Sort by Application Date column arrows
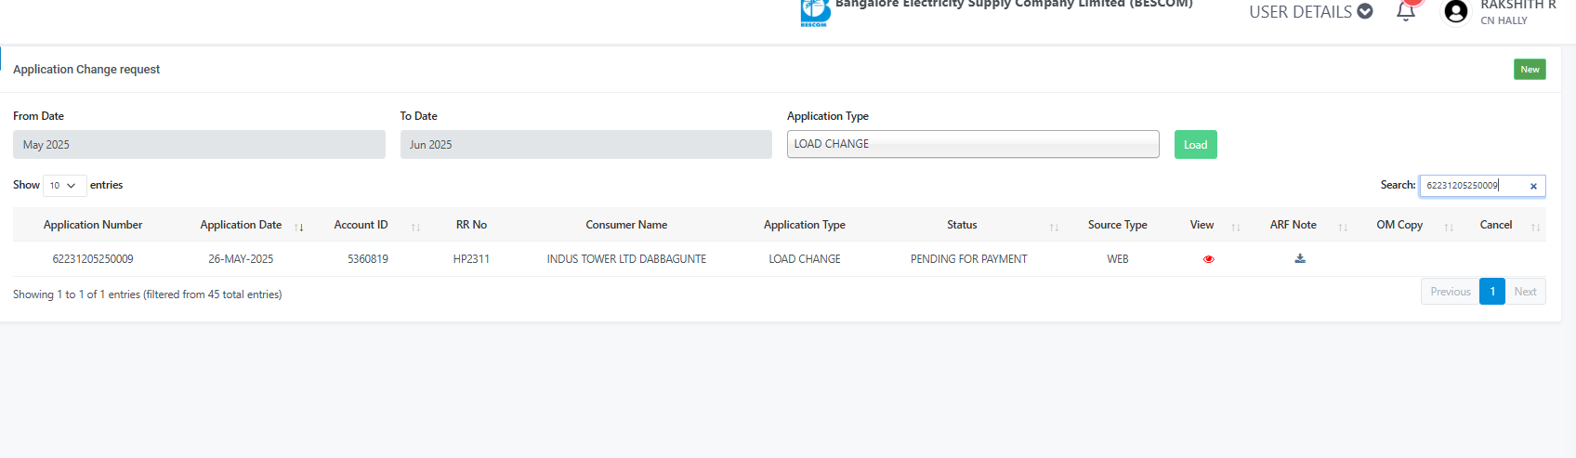The image size is (1576, 458). coord(299,227)
